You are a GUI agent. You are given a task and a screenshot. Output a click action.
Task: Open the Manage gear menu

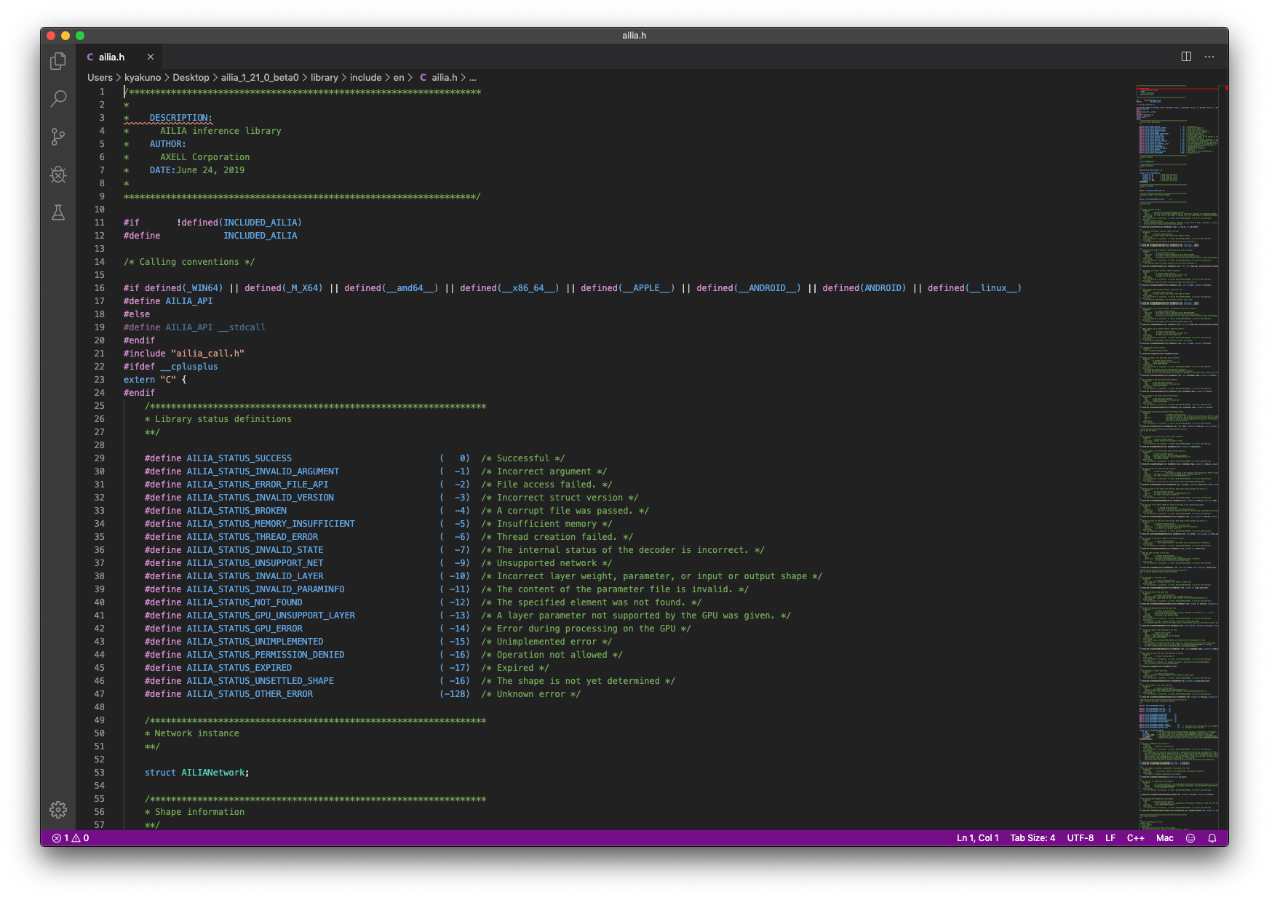58,809
